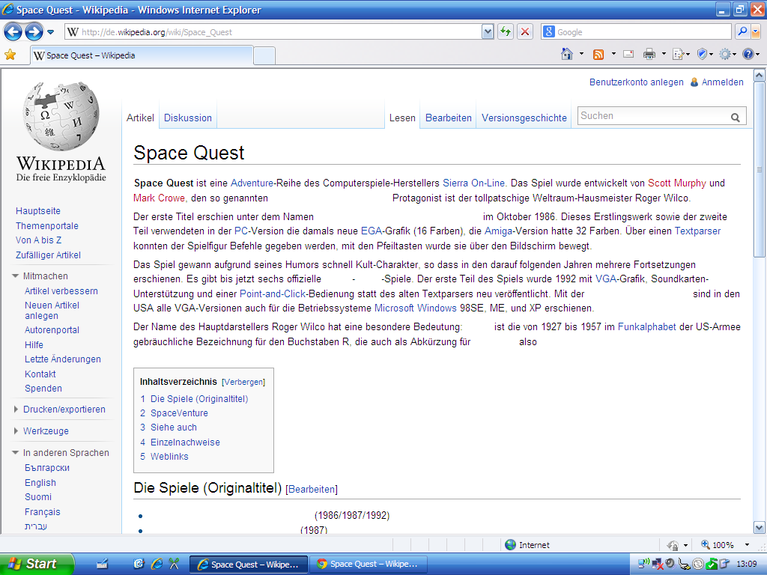The height and width of the screenshot is (575, 767).
Task: Open English language version link
Action: tap(40, 483)
